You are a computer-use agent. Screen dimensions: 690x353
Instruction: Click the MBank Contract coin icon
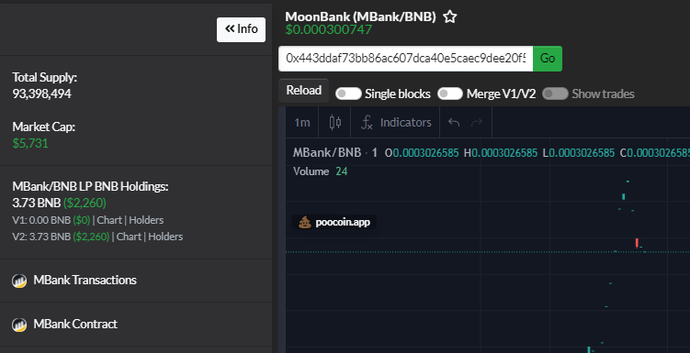[x=19, y=325]
